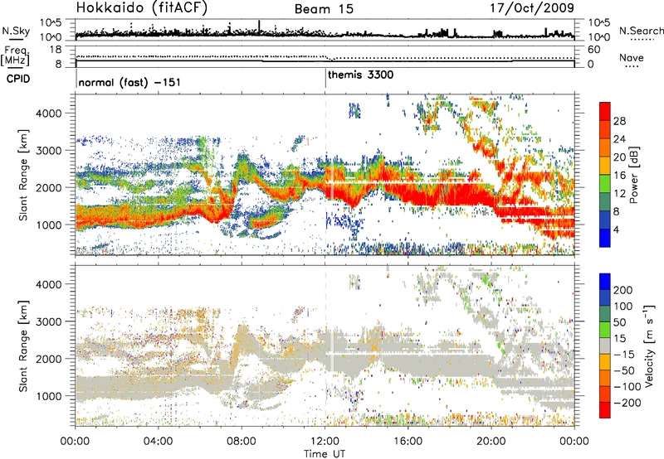Click the "2000" tick of the velocity panel
Image resolution: width=664 pixels, height=459 pixels.
[49, 359]
